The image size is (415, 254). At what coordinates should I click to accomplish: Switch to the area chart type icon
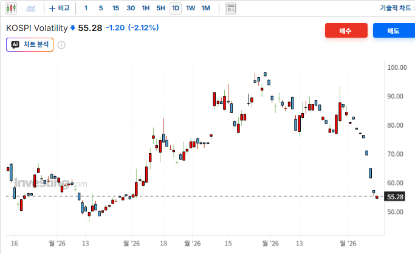tap(31, 9)
